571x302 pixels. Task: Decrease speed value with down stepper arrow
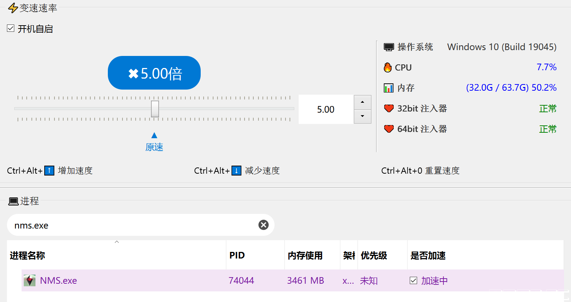pos(362,116)
